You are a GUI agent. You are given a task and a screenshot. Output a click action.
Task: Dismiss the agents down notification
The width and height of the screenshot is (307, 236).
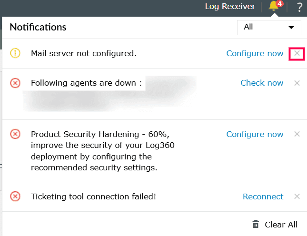[297, 83]
